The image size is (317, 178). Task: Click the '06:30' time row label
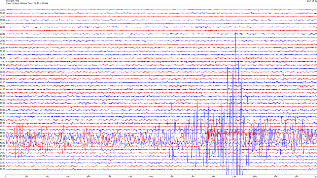(2, 55)
